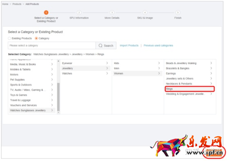Click the category list scrollbar thumb

(x=58, y=96)
